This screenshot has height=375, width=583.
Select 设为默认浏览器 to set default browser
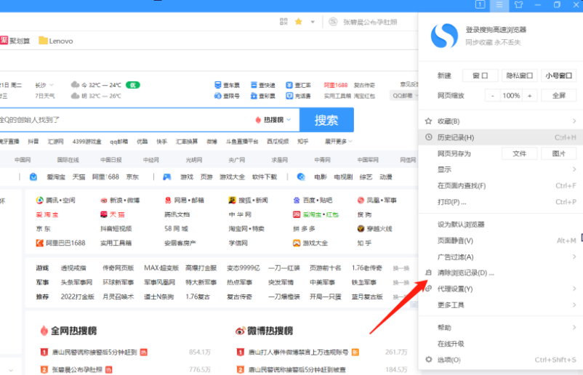pos(461,225)
